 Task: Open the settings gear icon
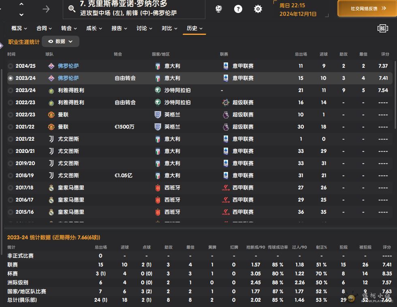[258, 9]
